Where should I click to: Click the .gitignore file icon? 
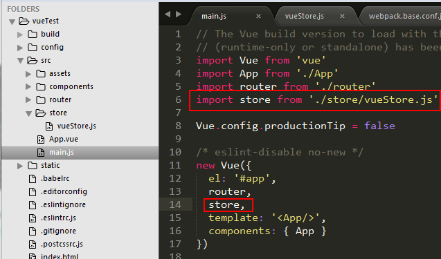[x=33, y=231]
